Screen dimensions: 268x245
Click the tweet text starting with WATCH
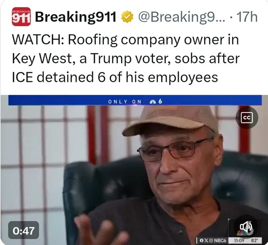tap(126, 59)
